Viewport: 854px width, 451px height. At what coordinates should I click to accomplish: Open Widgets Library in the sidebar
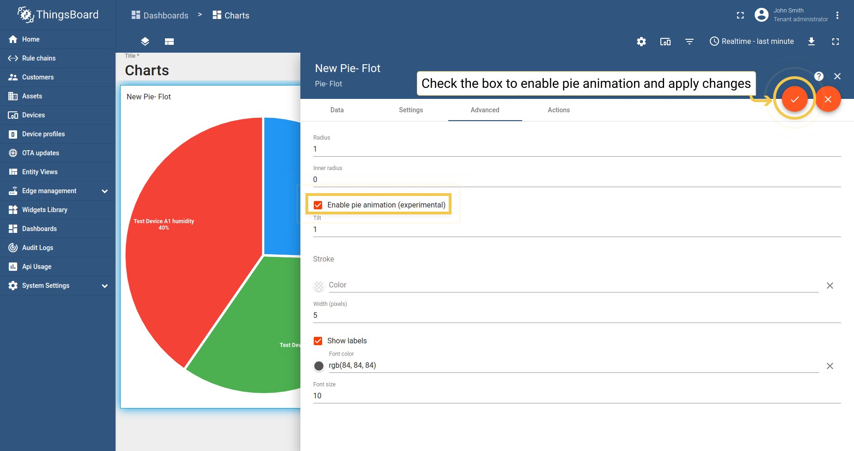point(45,210)
